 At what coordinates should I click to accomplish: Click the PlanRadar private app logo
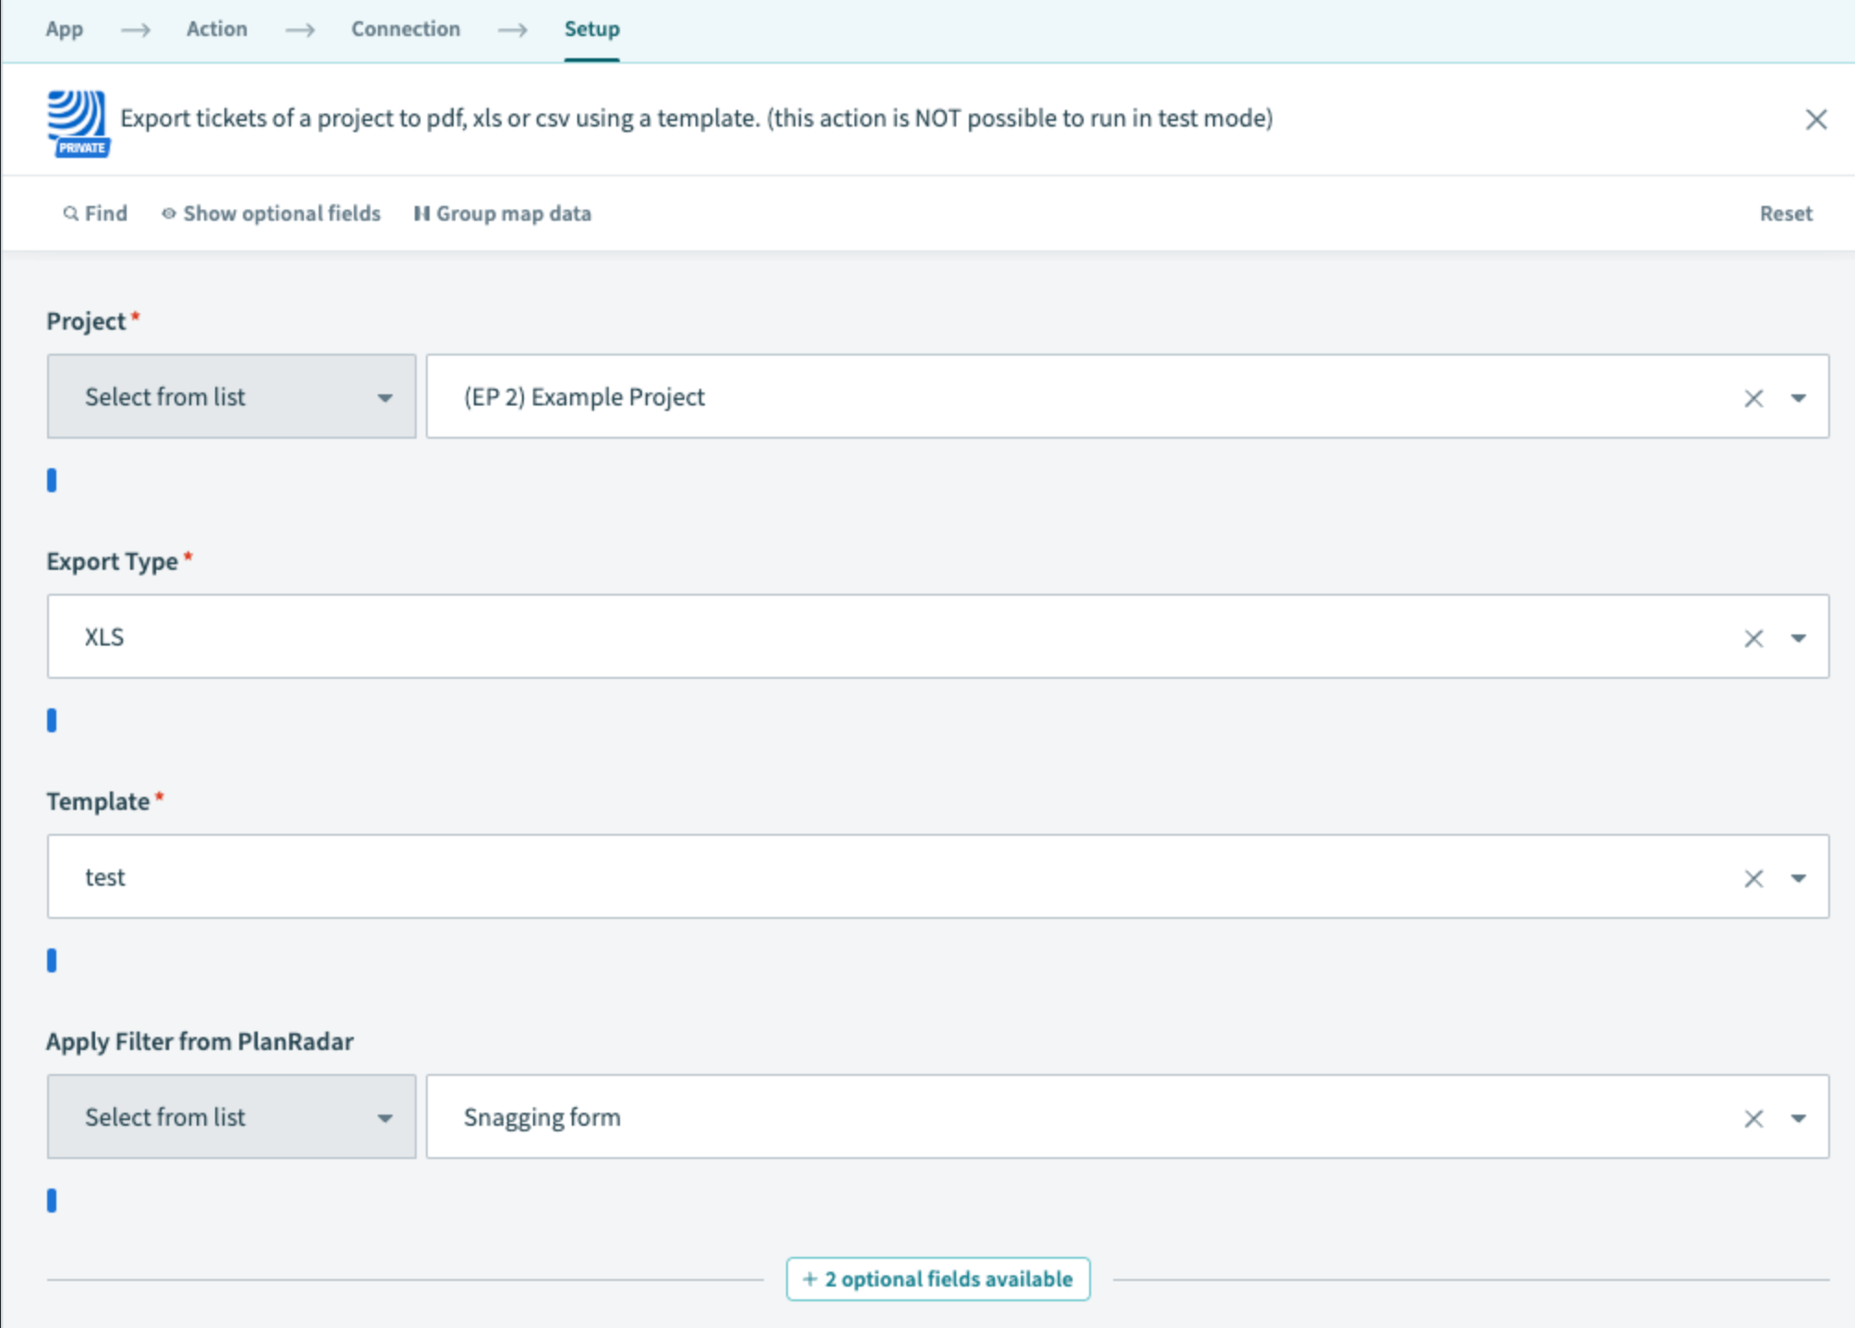click(78, 122)
